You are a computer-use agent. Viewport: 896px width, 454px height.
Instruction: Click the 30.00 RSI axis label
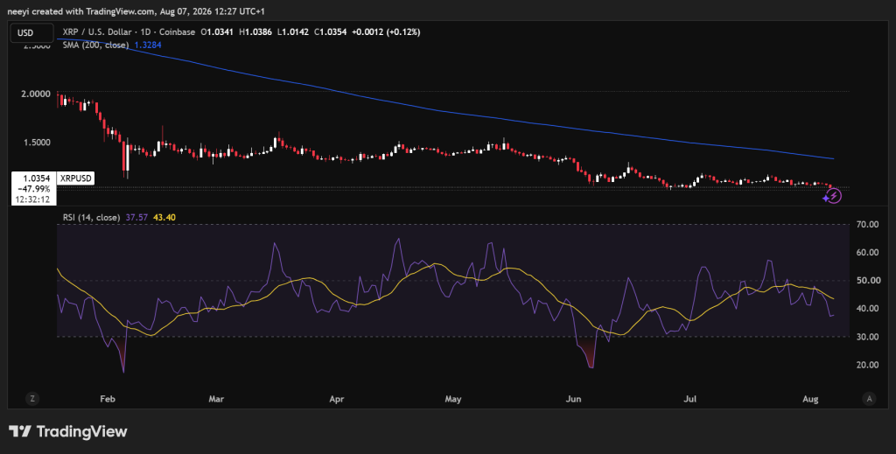(867, 337)
